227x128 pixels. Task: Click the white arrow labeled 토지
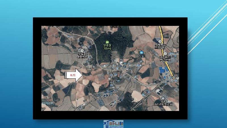tap(74, 75)
